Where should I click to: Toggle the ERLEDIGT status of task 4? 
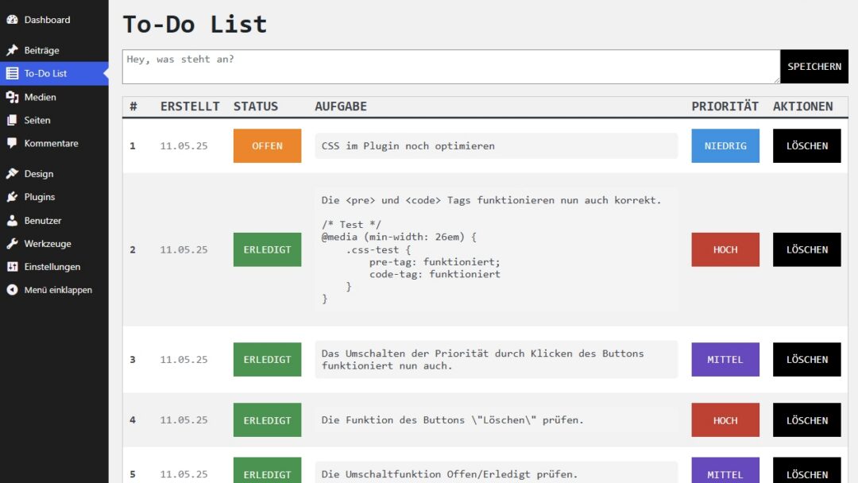267,420
